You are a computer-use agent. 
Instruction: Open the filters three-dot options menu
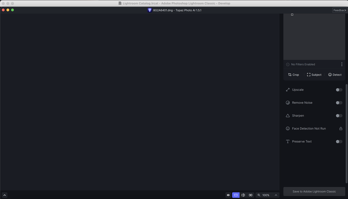pyautogui.click(x=341, y=64)
